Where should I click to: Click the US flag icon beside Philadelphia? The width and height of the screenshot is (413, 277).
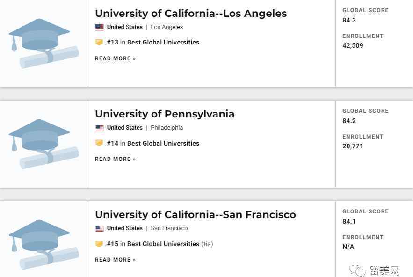pos(99,128)
